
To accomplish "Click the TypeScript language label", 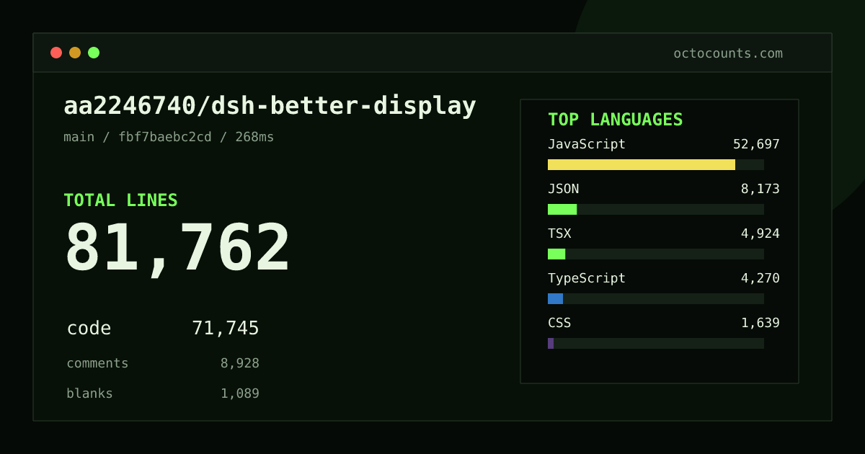I will (587, 278).
